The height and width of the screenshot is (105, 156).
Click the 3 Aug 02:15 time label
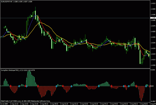pyautogui.click(x=74, y=104)
